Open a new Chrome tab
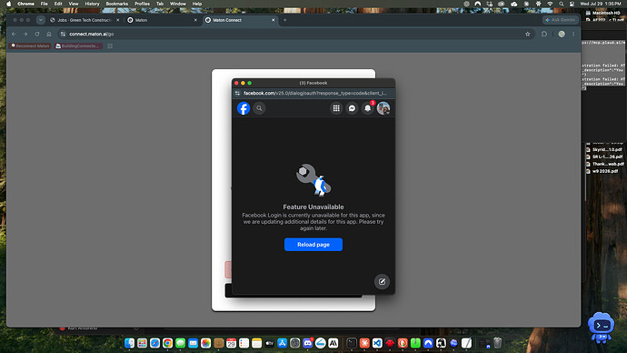 coord(285,20)
